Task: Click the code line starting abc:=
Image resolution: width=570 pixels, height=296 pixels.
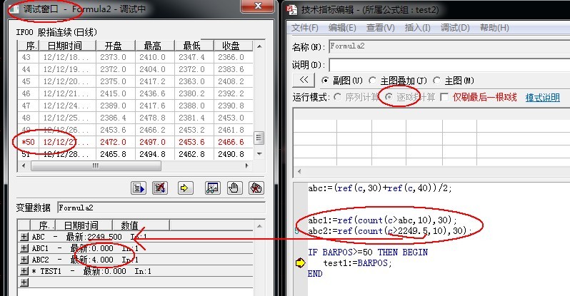Action: [x=380, y=188]
